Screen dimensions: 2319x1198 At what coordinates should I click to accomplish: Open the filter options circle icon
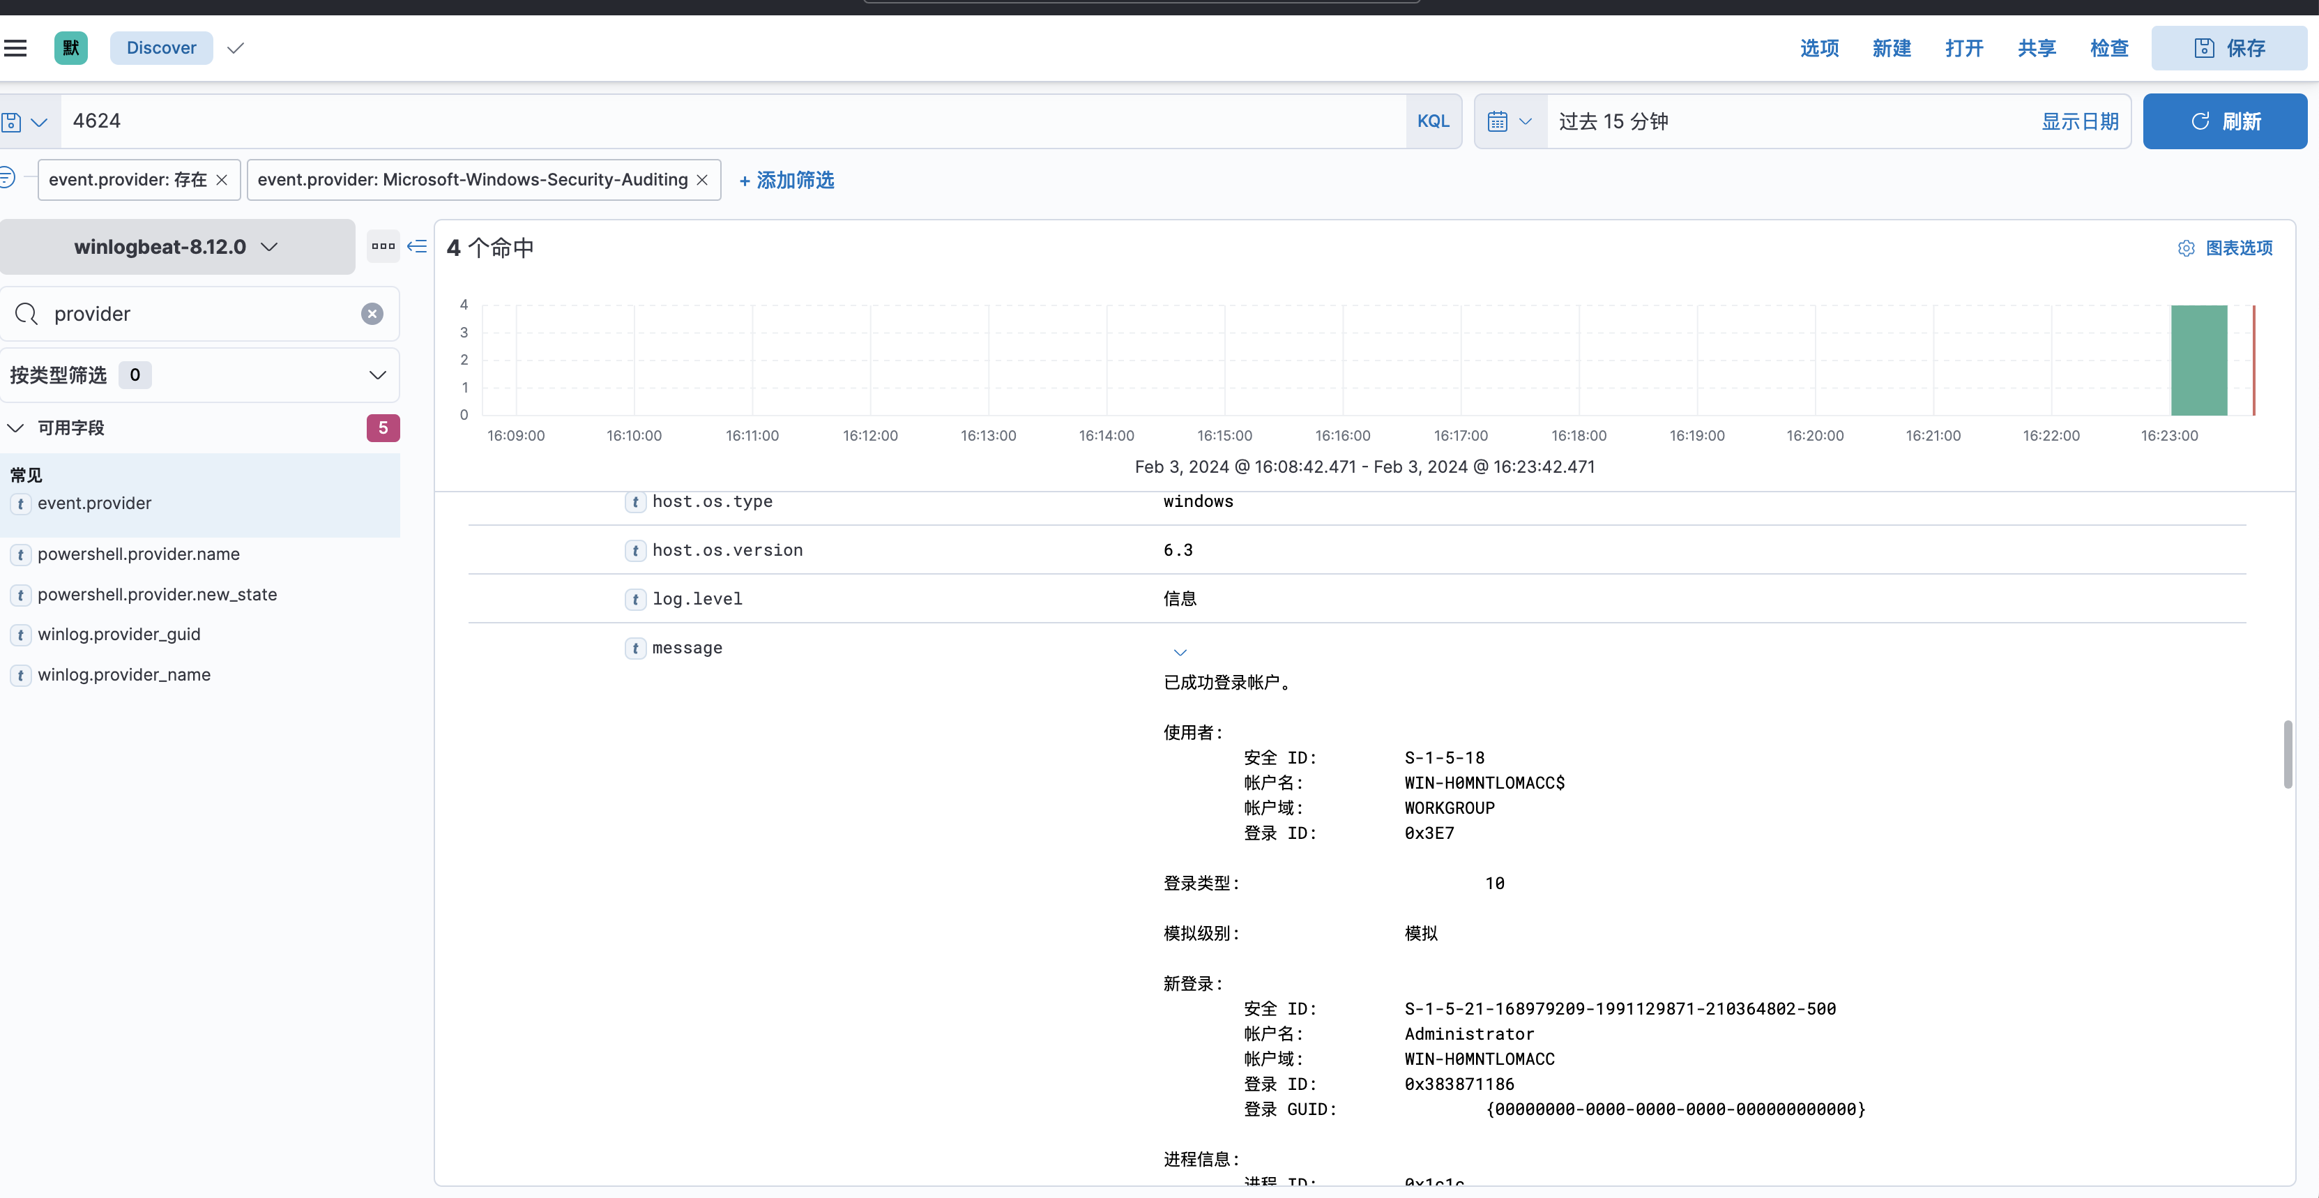coord(7,179)
